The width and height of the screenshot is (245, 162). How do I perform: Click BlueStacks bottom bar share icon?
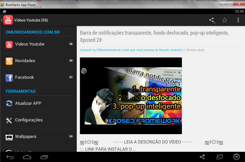(x=202, y=157)
